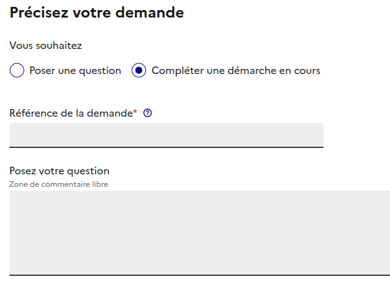Image resolution: width=390 pixels, height=284 pixels.
Task: Click the Vous souhaitez legend text
Action: click(46, 46)
